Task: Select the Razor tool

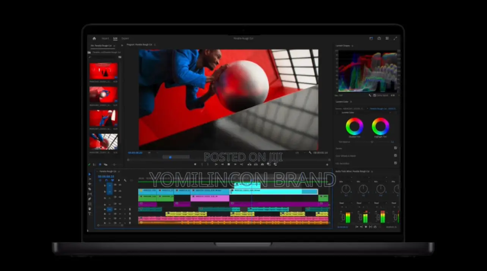Action: tap(90, 189)
